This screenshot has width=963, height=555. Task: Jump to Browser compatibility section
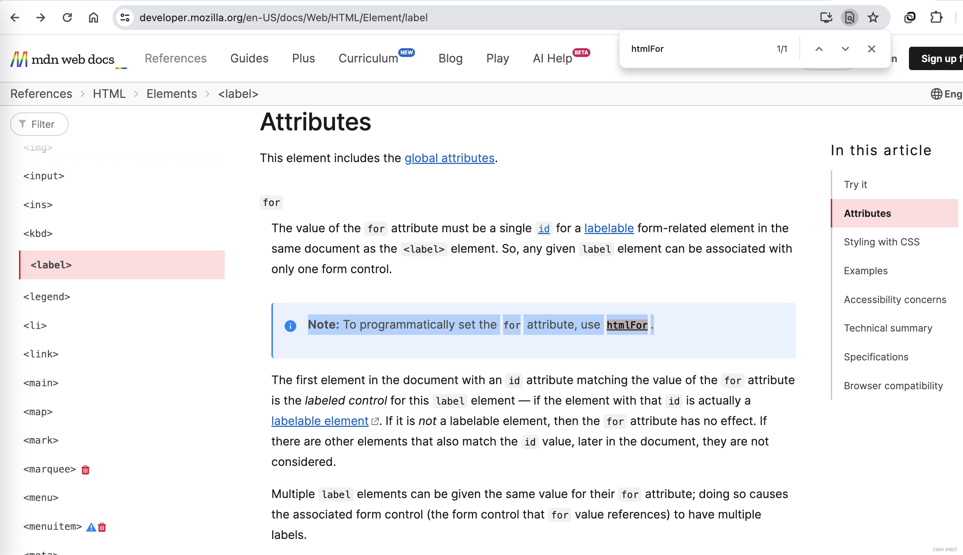(893, 386)
